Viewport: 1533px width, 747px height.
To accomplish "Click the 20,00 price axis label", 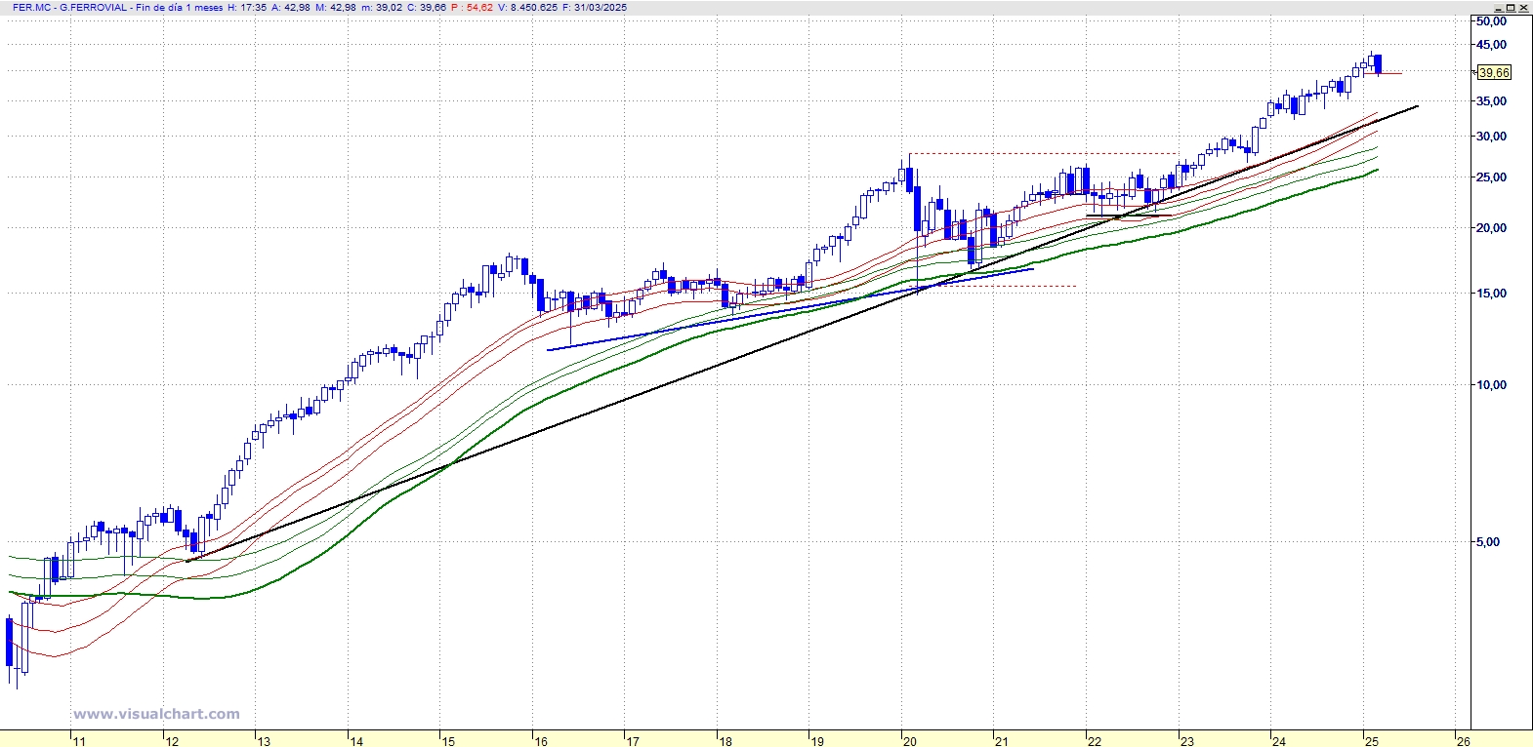I will coord(1491,227).
